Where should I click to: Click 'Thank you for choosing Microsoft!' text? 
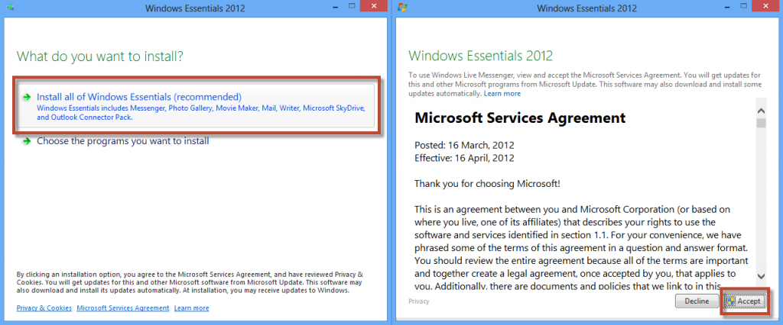[487, 183]
